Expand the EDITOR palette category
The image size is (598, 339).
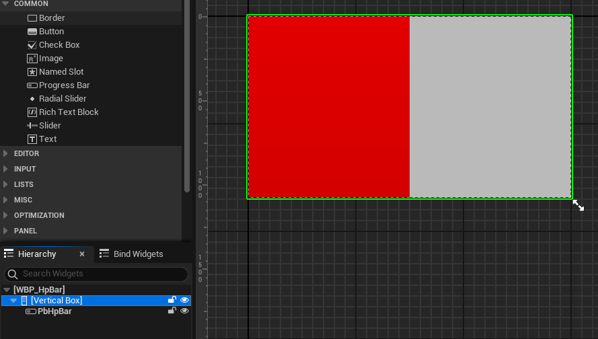point(5,153)
